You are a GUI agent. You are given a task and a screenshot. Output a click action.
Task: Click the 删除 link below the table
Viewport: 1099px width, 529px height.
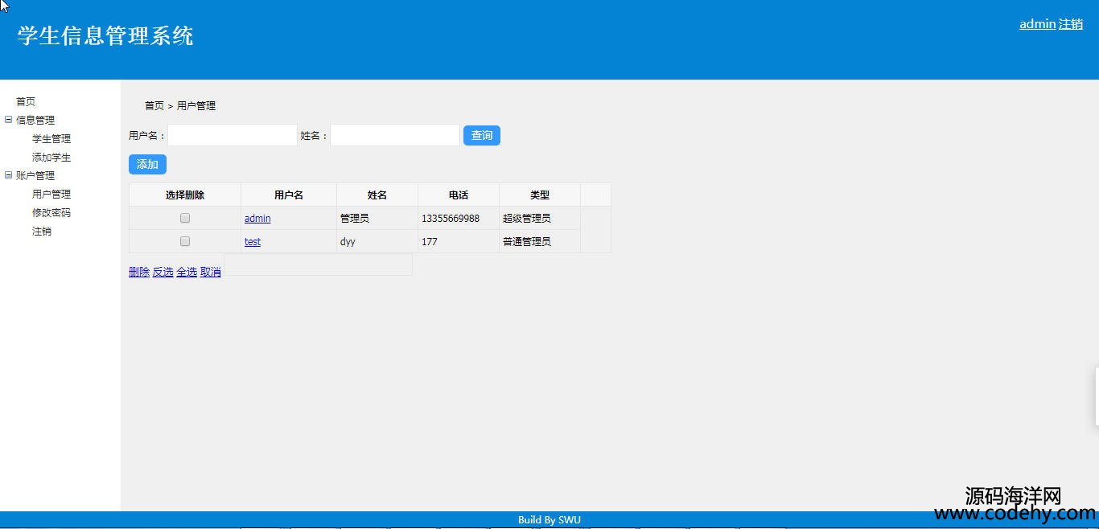[x=139, y=272]
